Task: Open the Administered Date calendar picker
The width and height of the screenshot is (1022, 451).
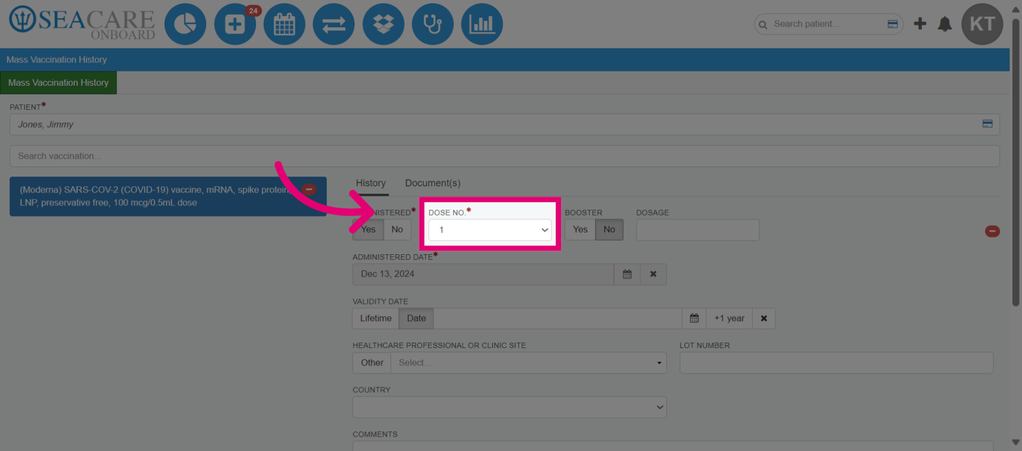Action: (627, 274)
